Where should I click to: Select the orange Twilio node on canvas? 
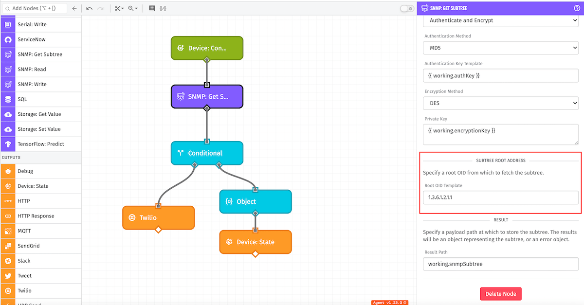tap(158, 217)
